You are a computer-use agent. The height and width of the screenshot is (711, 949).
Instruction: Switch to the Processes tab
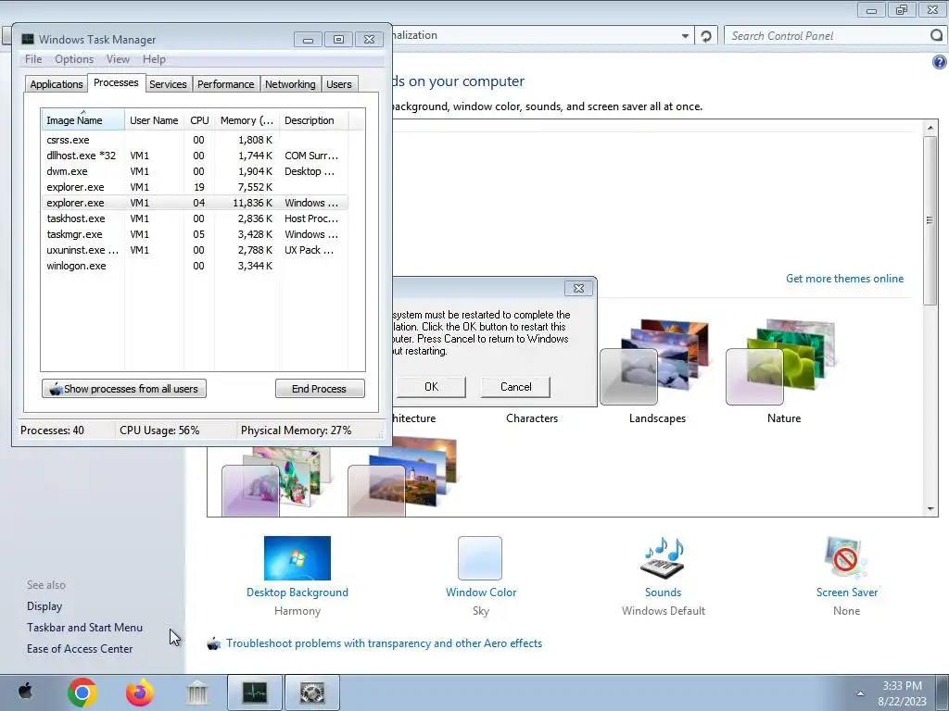tap(116, 82)
